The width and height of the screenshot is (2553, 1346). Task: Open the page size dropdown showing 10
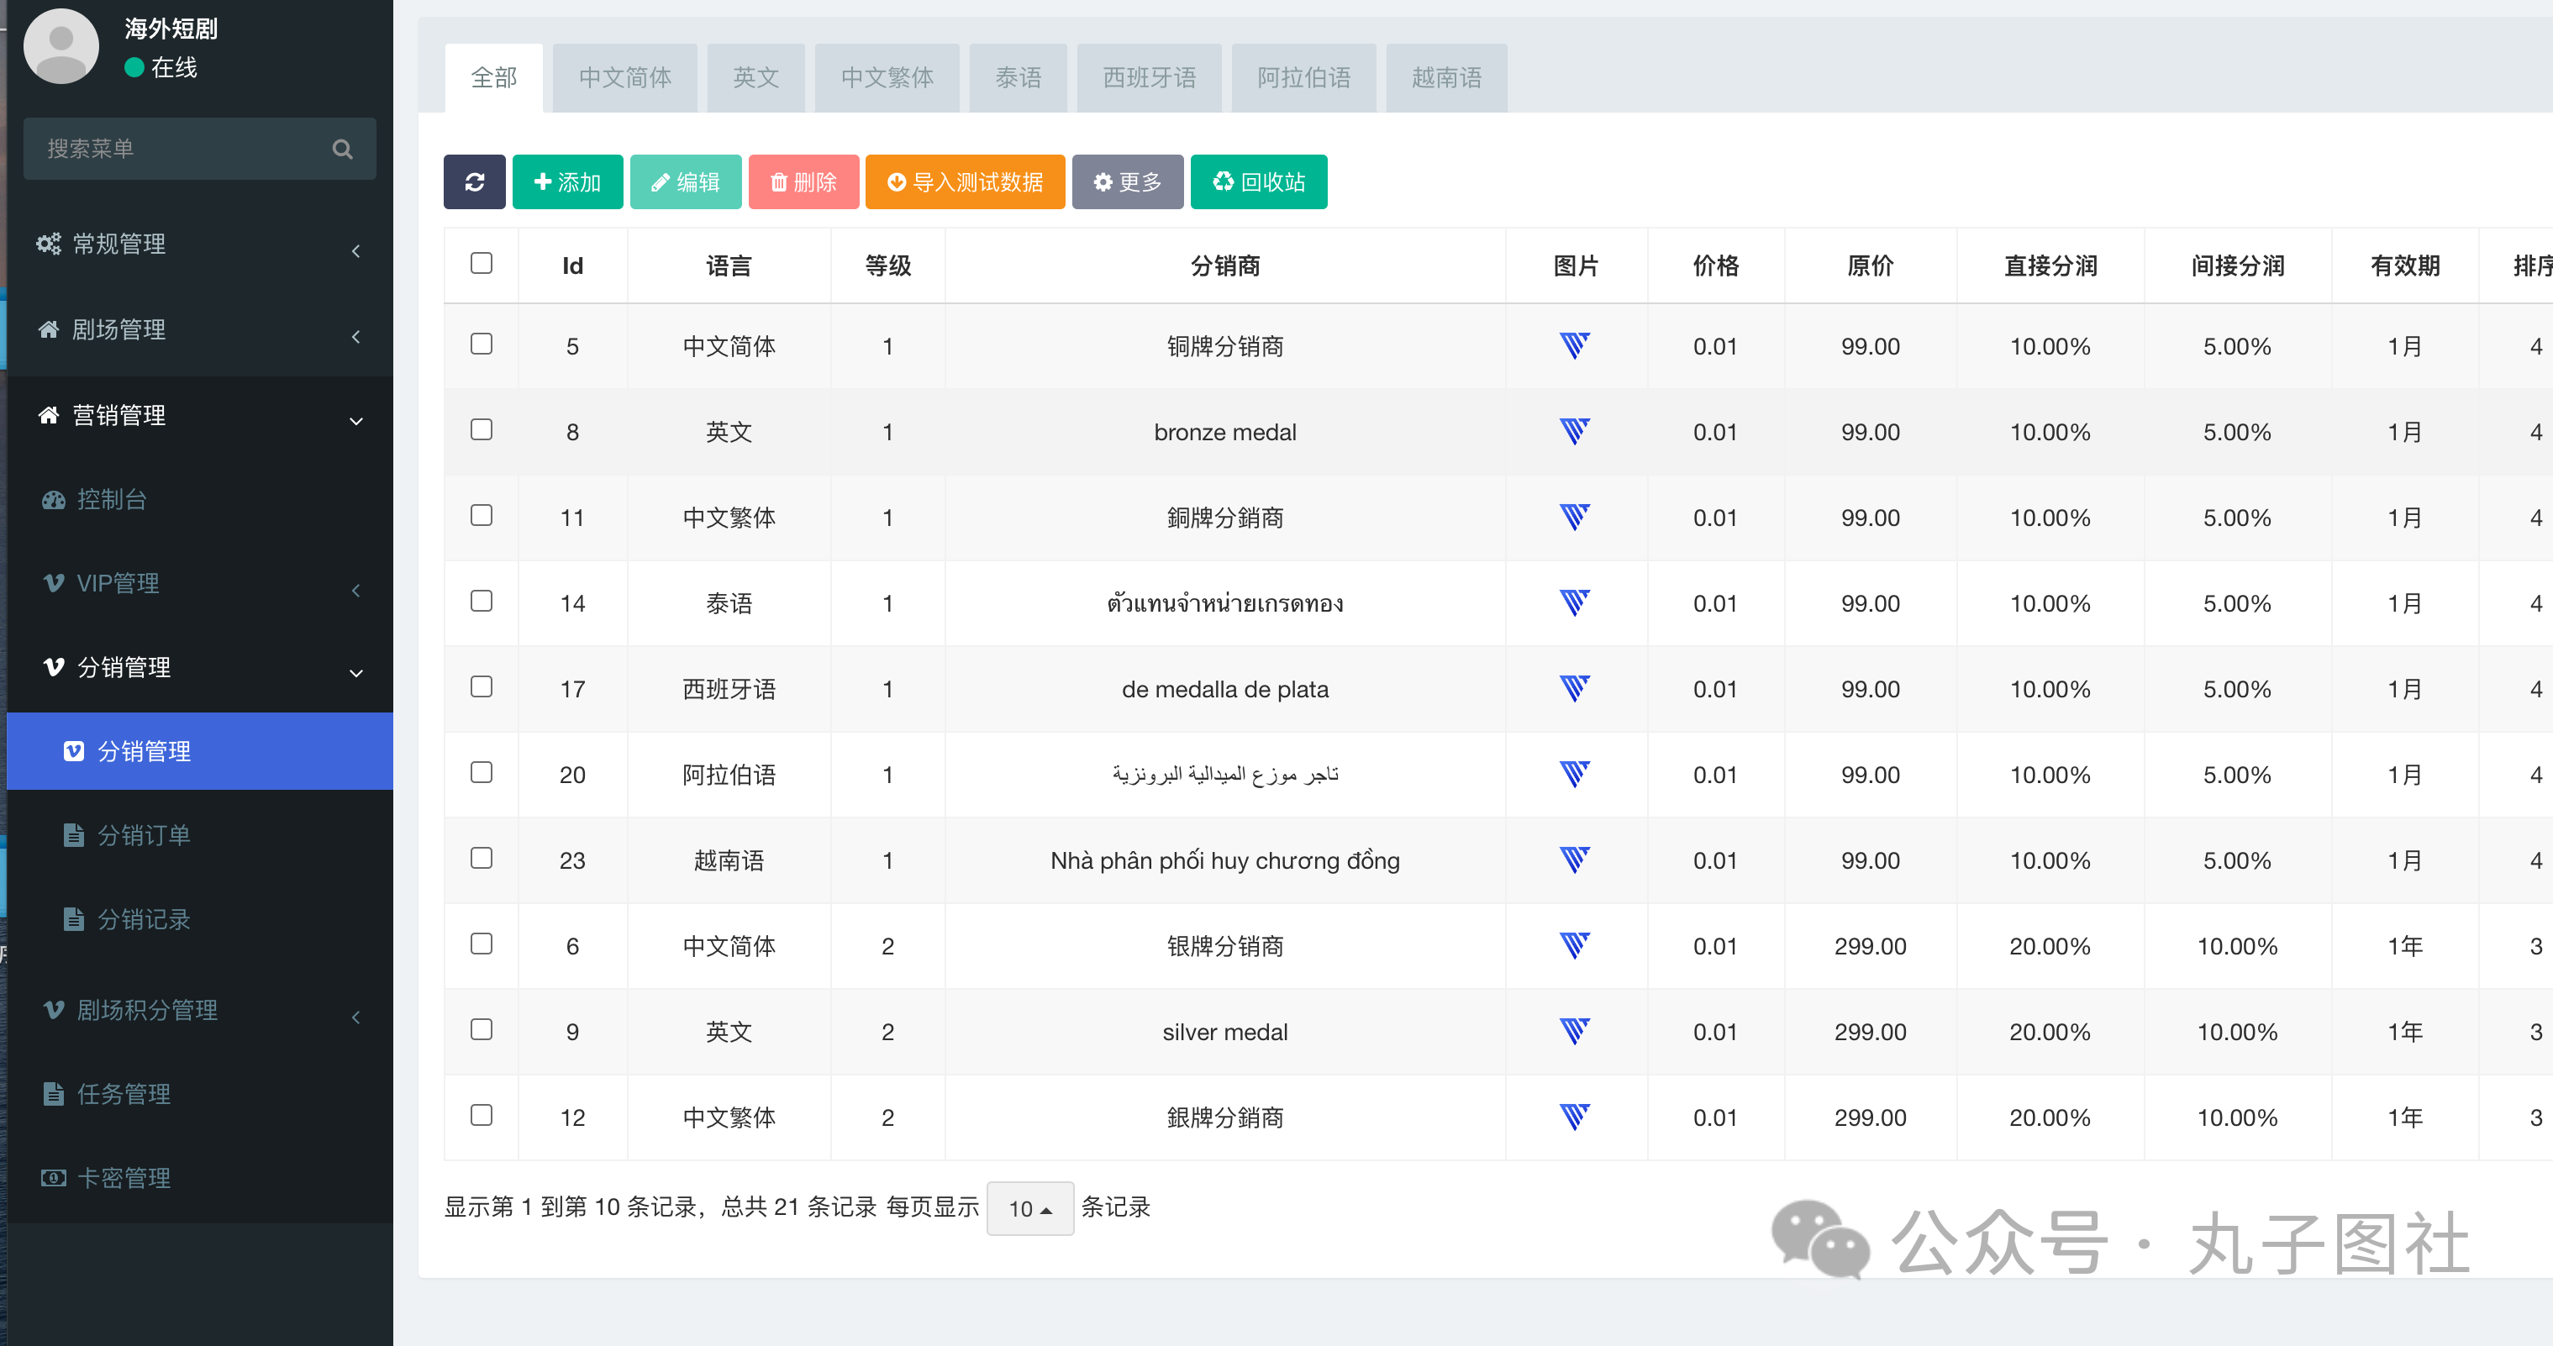[x=1029, y=1208]
